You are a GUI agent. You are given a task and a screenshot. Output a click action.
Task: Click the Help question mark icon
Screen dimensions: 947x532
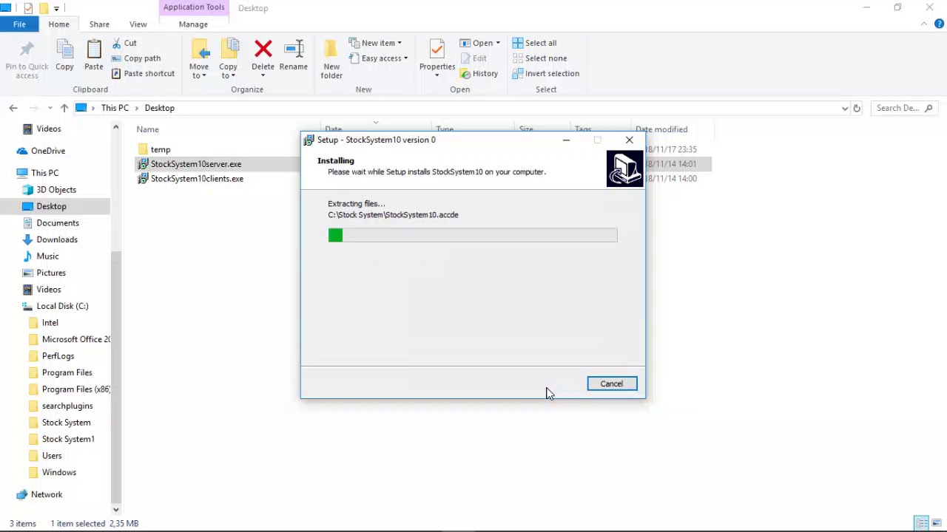point(940,24)
